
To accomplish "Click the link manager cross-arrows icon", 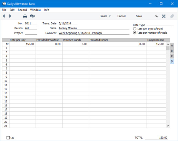I will coord(164,16).
